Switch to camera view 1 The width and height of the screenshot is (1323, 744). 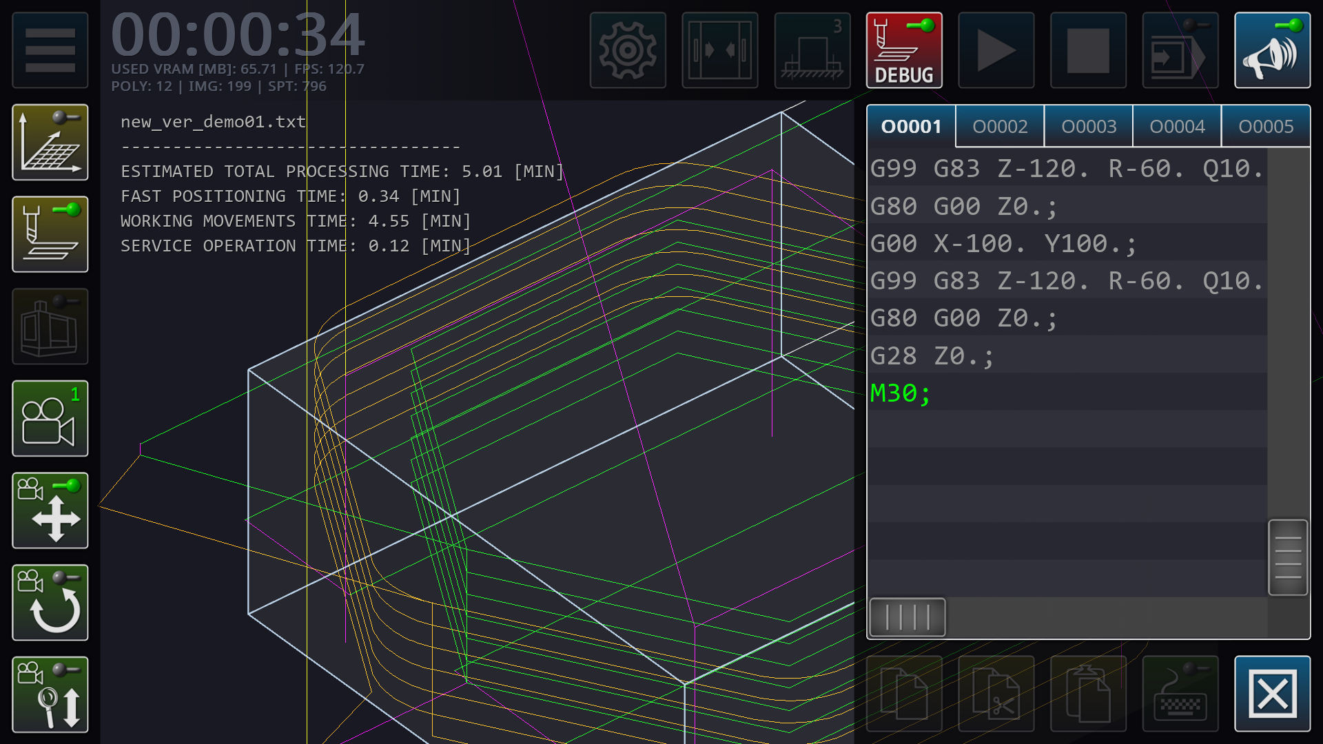point(50,419)
